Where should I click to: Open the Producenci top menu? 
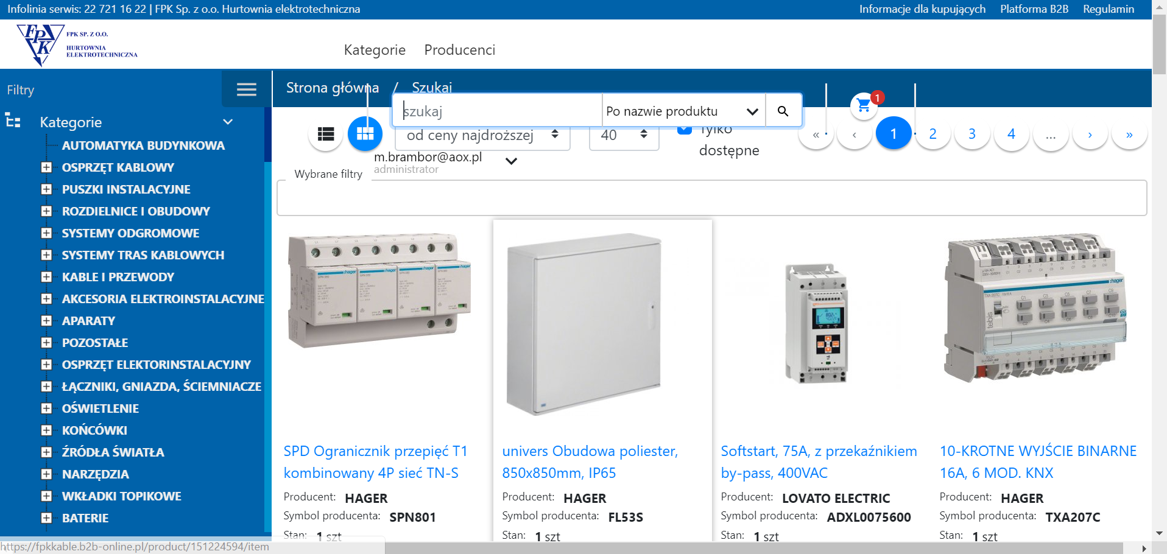click(x=459, y=50)
